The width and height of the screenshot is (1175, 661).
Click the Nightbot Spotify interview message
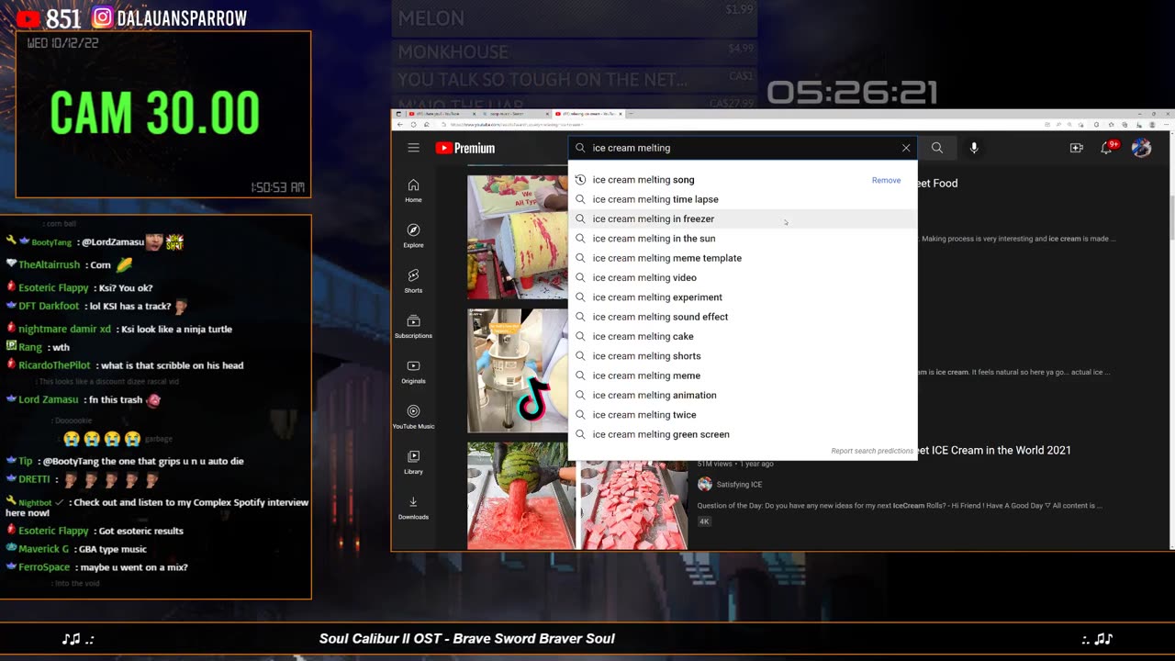[157, 508]
